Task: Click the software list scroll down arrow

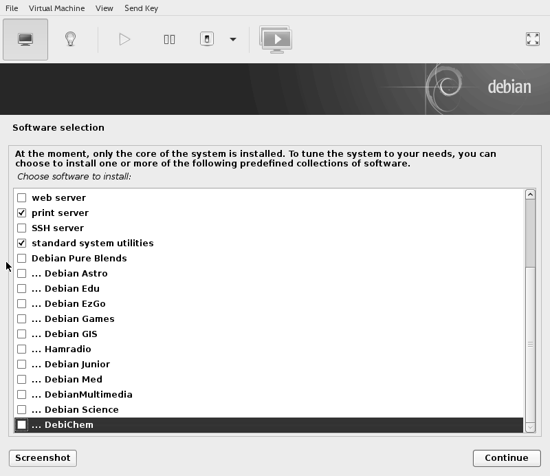Action: 530,427
